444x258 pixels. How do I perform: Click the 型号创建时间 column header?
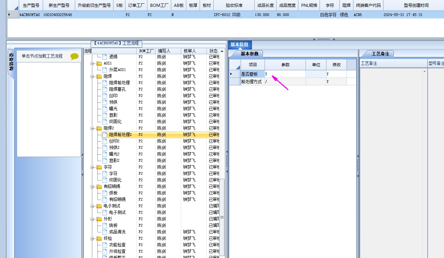pos(414,5)
